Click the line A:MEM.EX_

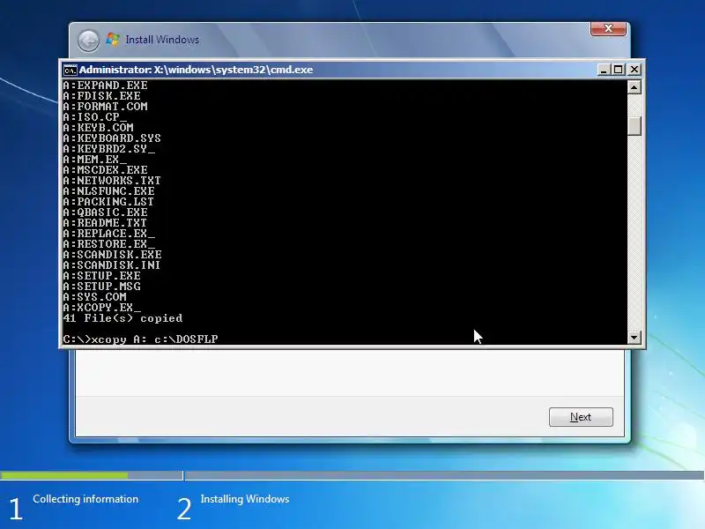click(x=95, y=160)
